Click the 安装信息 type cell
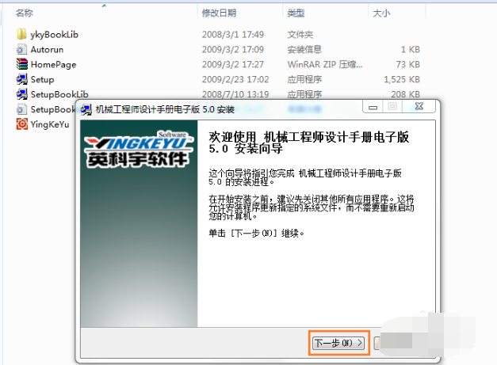 tap(304, 49)
